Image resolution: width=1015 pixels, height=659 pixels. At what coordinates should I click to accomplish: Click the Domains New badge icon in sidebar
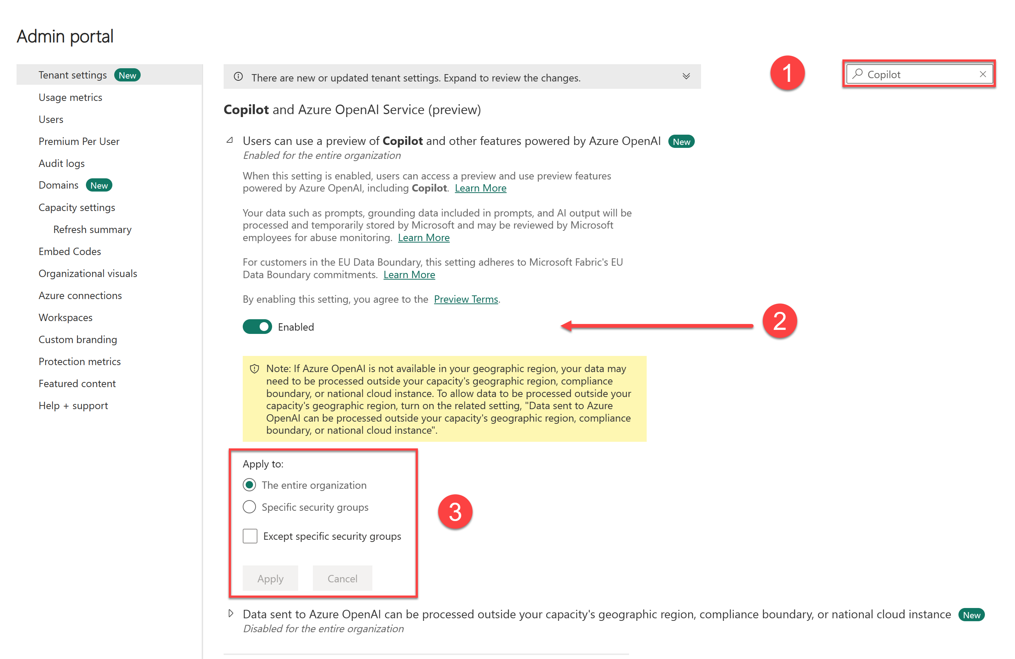pos(98,185)
